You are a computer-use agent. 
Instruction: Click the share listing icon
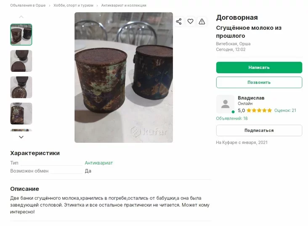click(179, 21)
